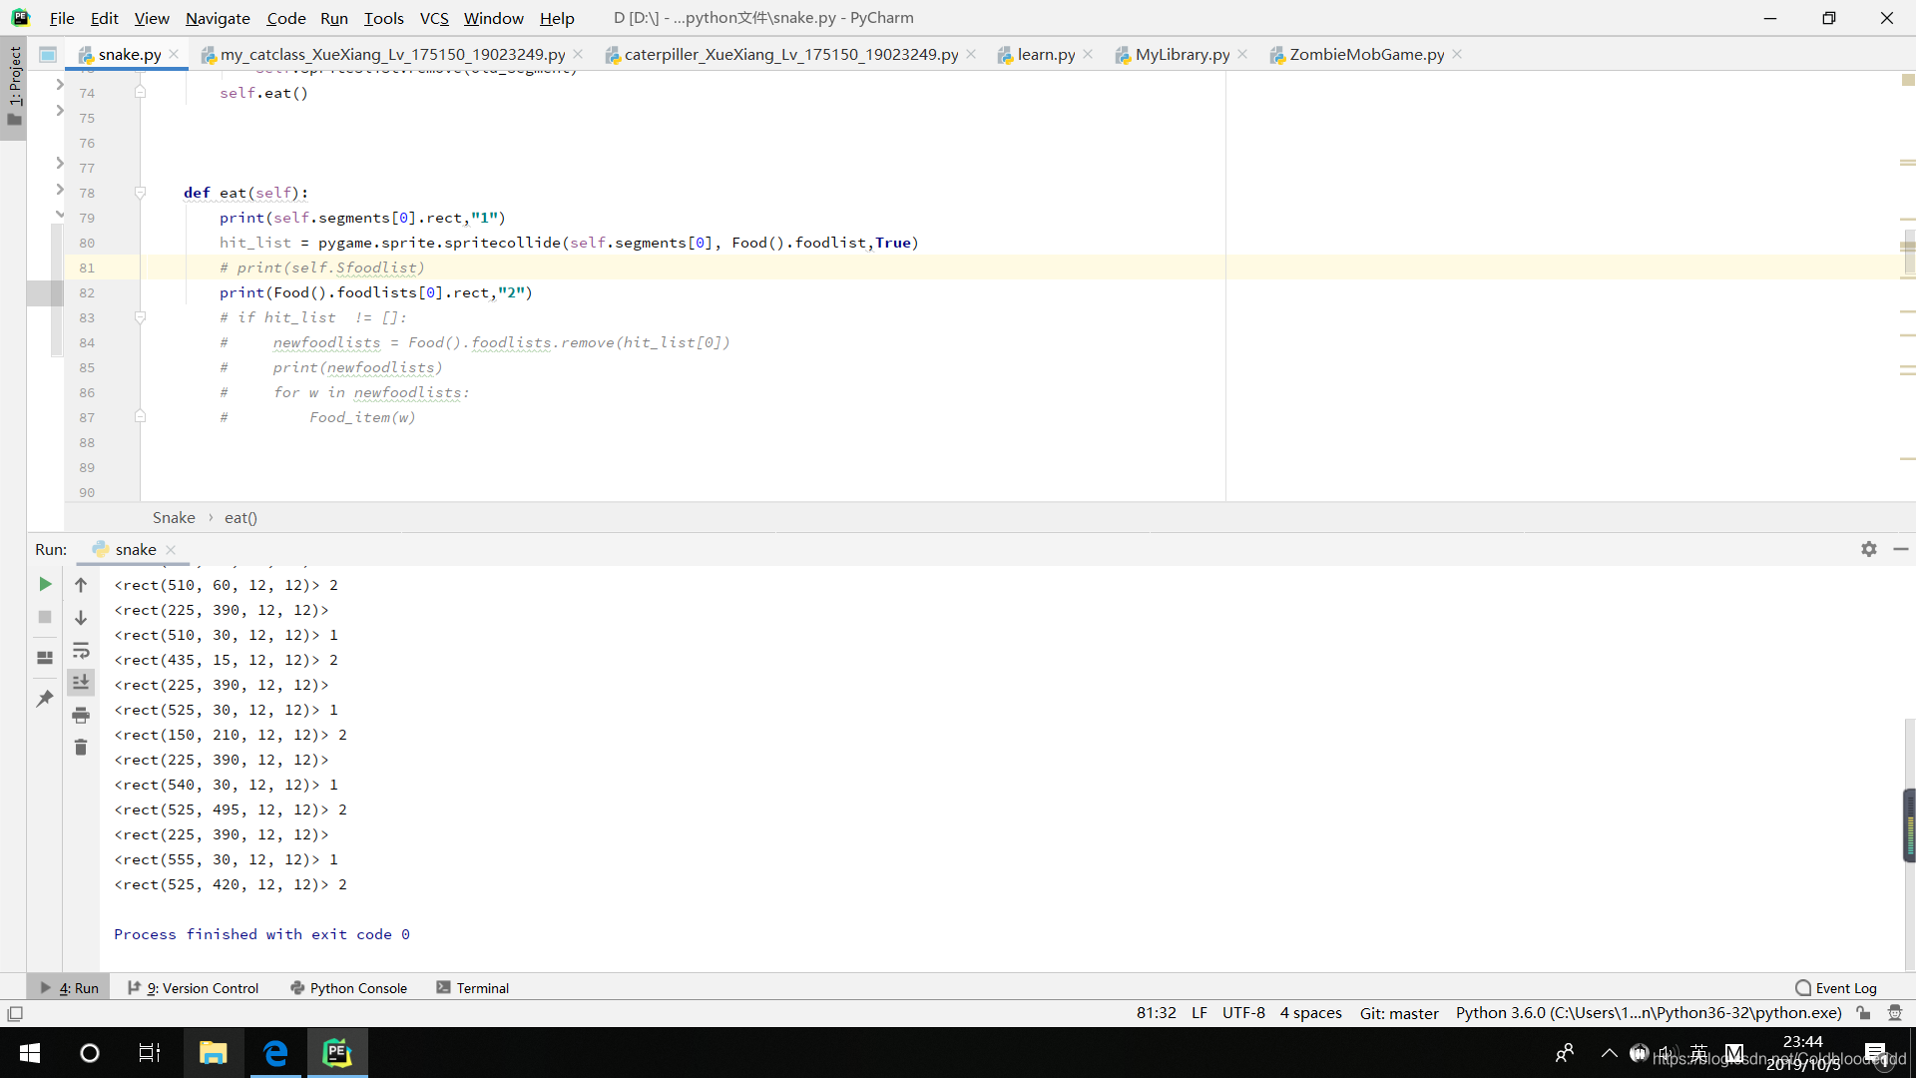Click the green Rerun 'snake' play icon
The width and height of the screenshot is (1916, 1078).
45,584
